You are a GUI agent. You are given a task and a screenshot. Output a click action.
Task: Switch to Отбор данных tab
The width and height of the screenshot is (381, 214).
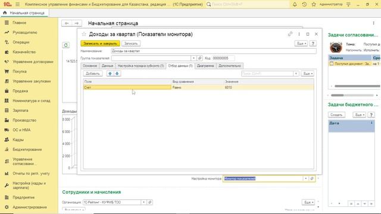pyautogui.click(x=180, y=66)
